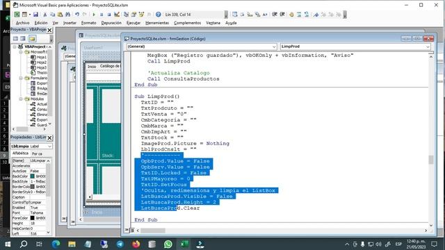The width and height of the screenshot is (445, 250).
Task: Click the Copy toolbar icon
Action: click(x=53, y=15)
